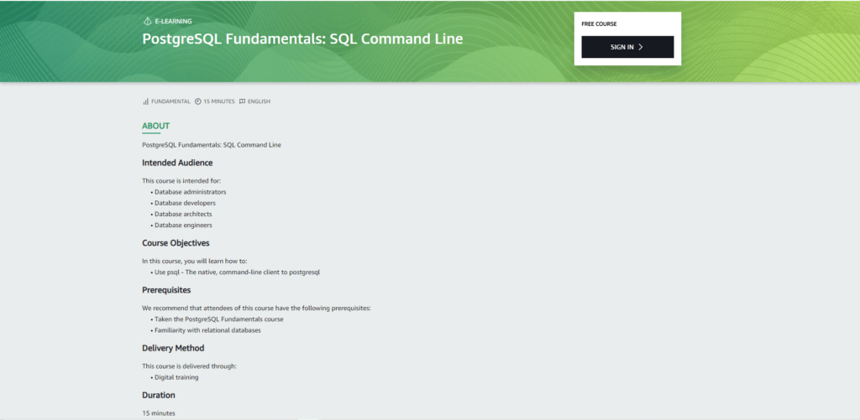Click the language flag icon beside English
This screenshot has height=420, width=860.
pyautogui.click(x=243, y=101)
